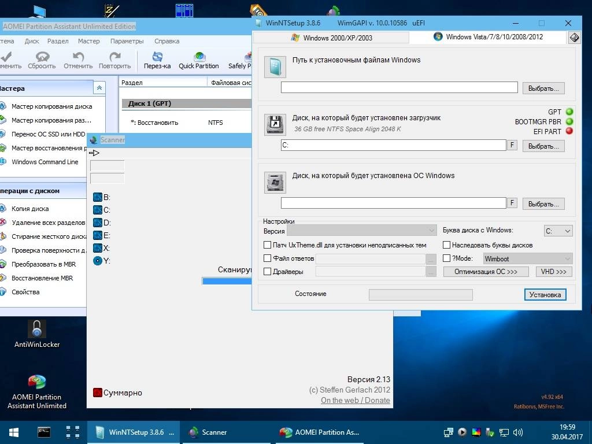Click the VHD >>> button
The image size is (592, 444).
point(553,272)
